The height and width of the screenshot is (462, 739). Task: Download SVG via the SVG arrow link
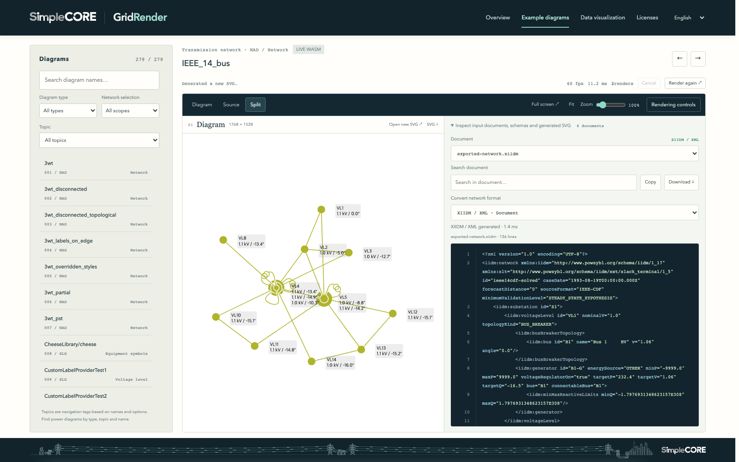point(432,124)
